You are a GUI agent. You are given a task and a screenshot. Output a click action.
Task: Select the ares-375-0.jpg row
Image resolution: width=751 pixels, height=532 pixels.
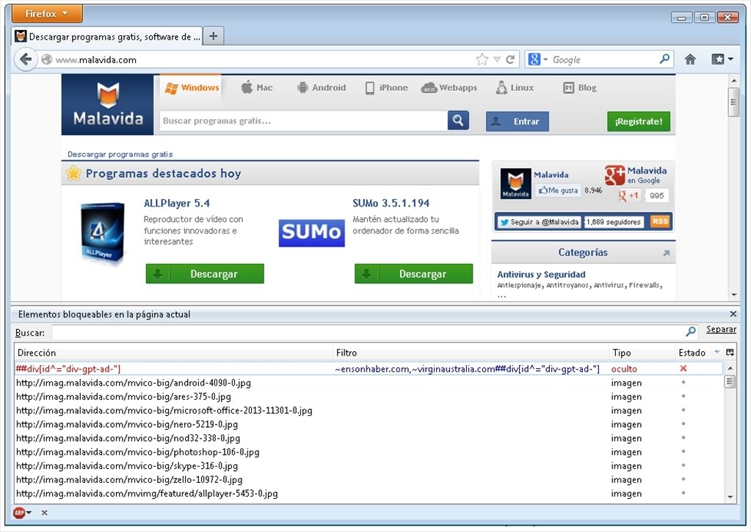point(369,396)
